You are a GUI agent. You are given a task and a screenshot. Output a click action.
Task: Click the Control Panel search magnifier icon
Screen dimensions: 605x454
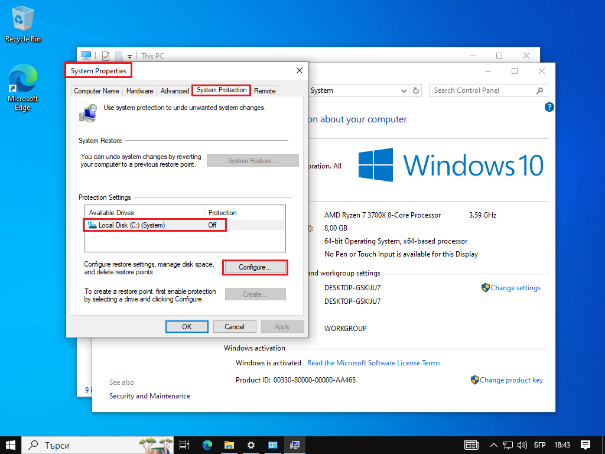point(539,90)
